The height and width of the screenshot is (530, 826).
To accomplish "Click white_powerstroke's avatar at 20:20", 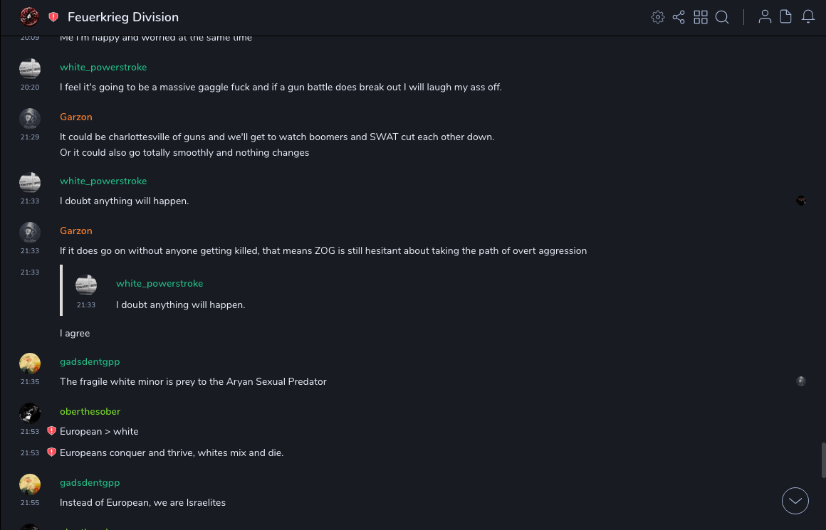I will [30, 69].
